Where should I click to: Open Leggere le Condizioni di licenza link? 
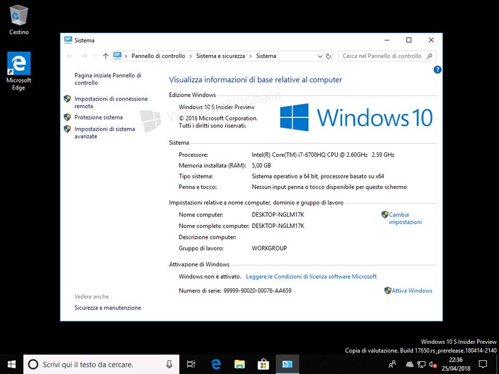311,276
